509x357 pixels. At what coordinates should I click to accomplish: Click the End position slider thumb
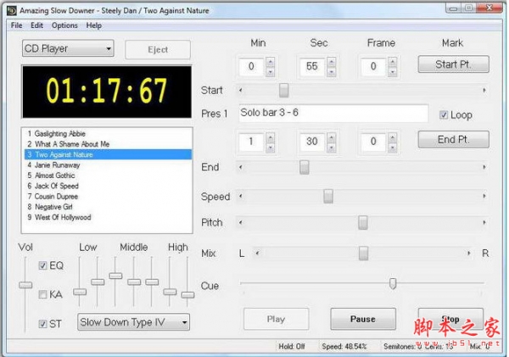coord(305,167)
